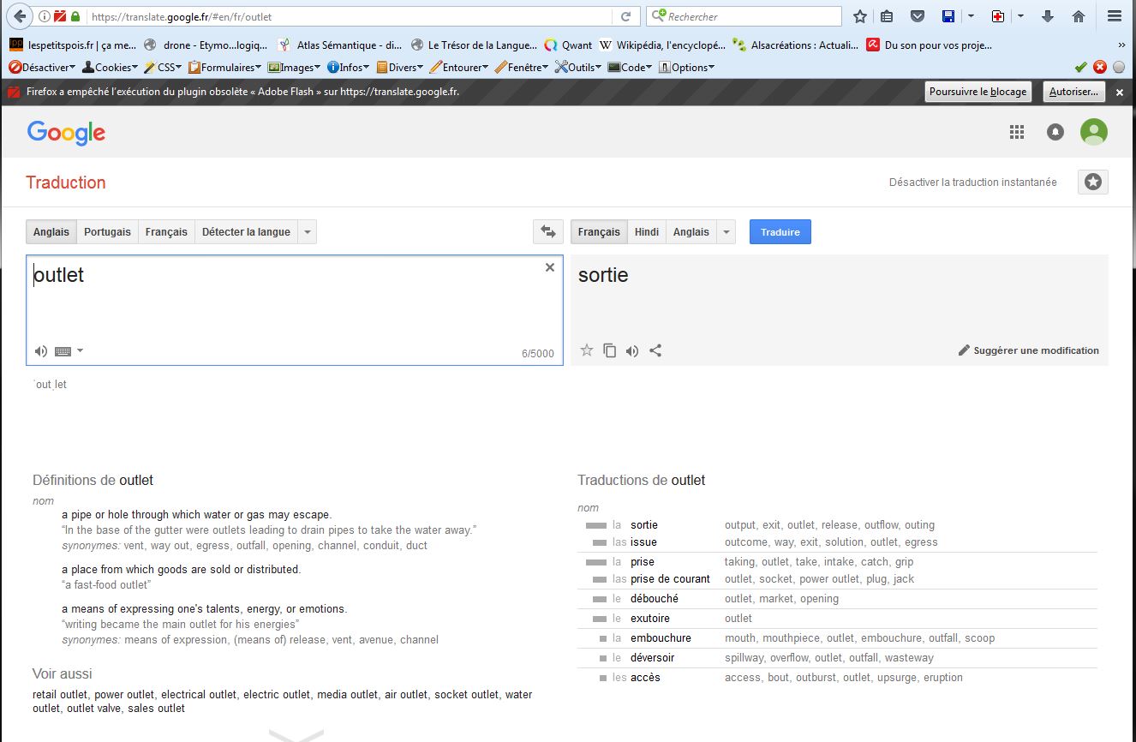Expand the source language dropdown arrow
Screen dimensions: 1136x742
point(308,232)
